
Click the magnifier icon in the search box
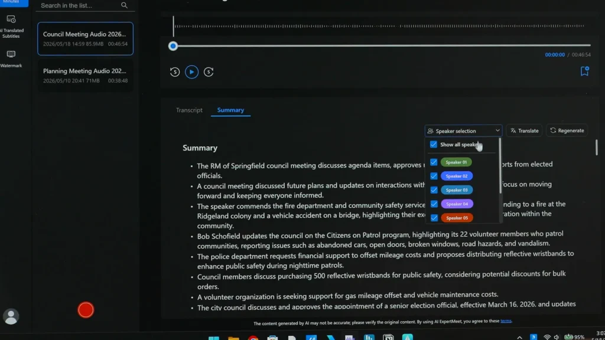[124, 5]
